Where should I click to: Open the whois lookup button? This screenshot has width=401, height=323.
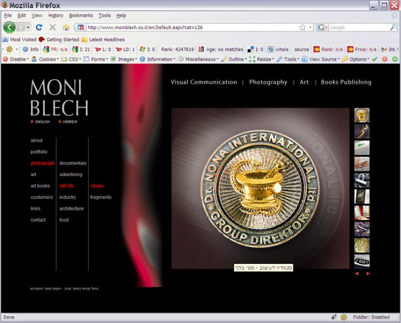tap(278, 50)
